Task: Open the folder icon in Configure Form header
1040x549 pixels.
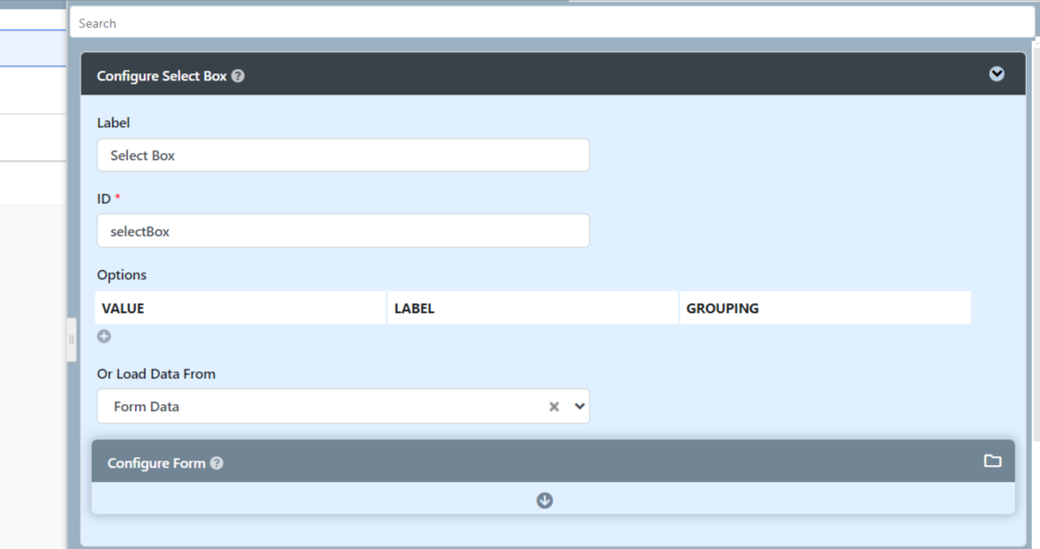Action: 992,461
